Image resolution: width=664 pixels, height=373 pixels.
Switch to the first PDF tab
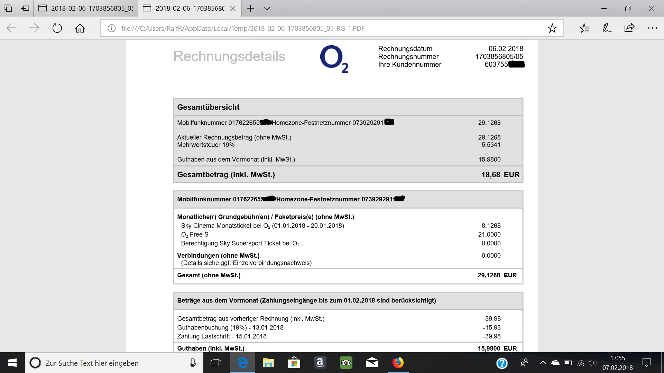tap(86, 8)
